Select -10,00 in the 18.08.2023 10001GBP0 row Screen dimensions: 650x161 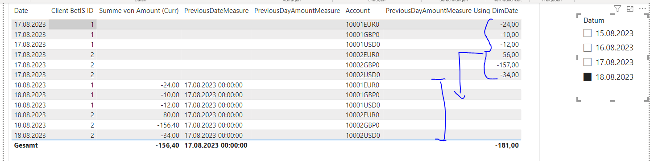coord(170,95)
